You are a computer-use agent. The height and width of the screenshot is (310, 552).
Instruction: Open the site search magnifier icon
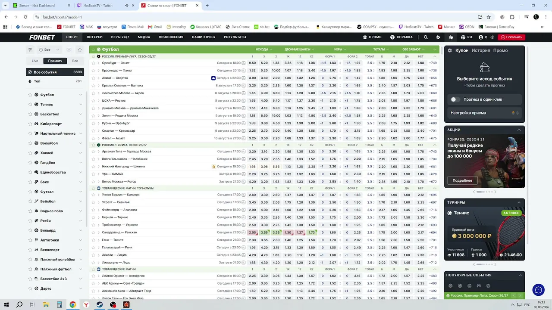click(x=426, y=37)
